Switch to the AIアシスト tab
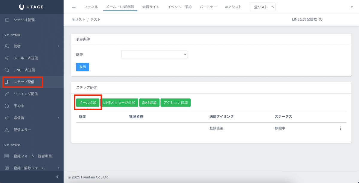359x183 pixels. tap(233, 7)
